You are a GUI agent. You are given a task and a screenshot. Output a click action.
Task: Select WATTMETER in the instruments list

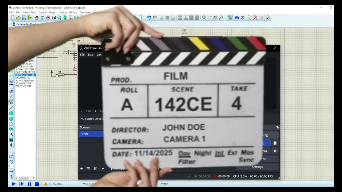(x=23, y=86)
